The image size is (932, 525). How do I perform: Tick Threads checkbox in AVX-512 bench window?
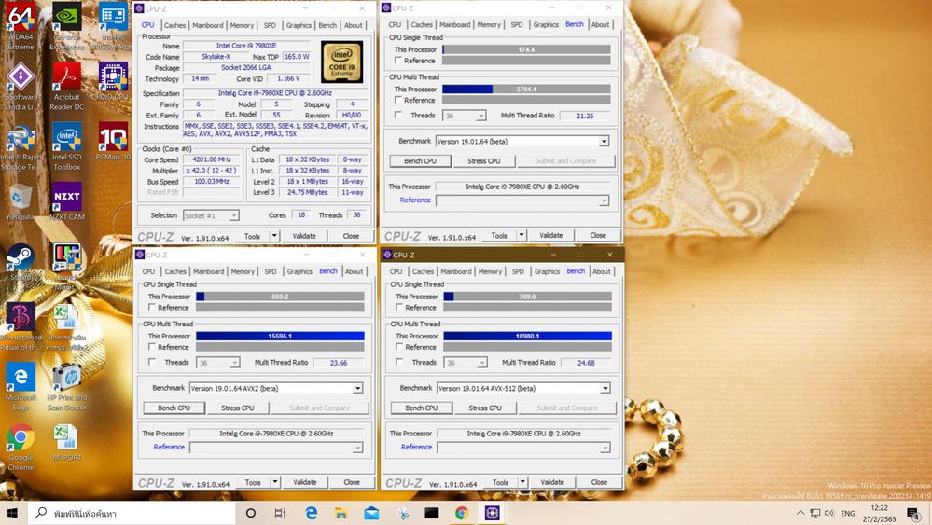(x=399, y=362)
